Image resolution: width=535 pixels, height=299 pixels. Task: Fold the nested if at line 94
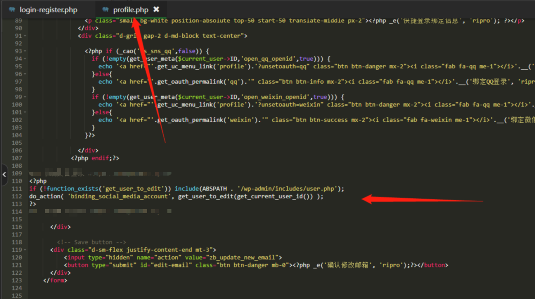tap(25, 59)
